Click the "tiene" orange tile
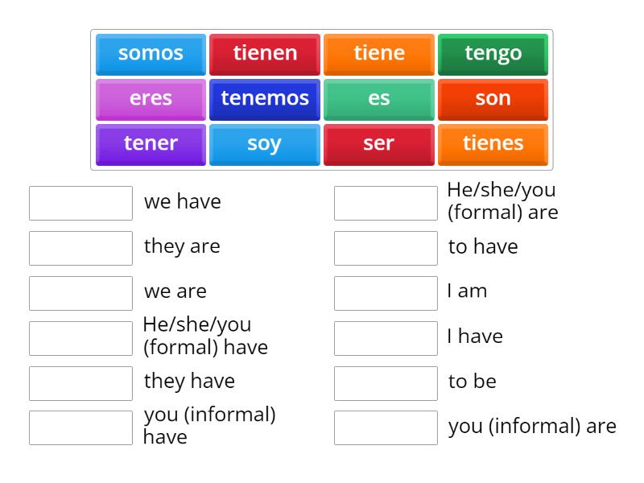This screenshot has width=644, height=483. pos(378,53)
